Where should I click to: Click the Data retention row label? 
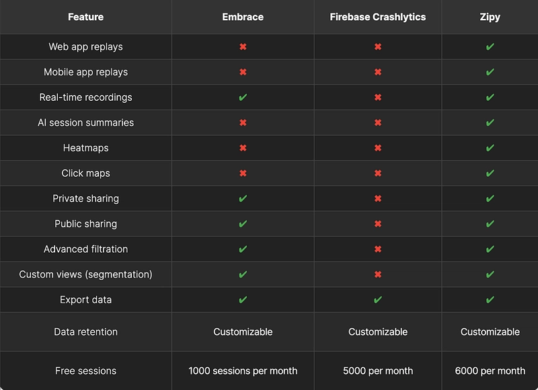(x=86, y=331)
